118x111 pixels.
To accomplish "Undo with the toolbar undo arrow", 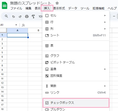I will (14, 17).
